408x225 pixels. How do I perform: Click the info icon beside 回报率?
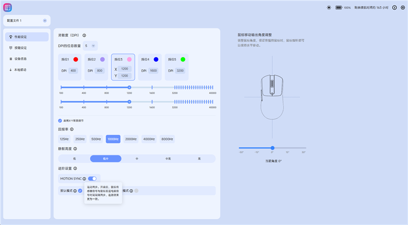click(72, 129)
